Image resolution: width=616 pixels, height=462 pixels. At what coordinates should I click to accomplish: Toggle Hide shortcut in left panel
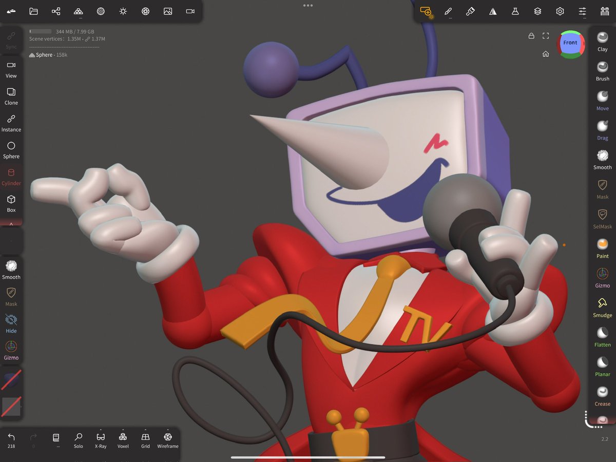(11, 323)
